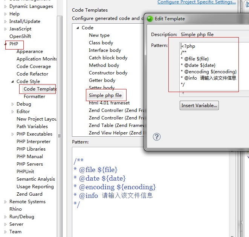
Task: Select the Zend View Helper template
Action: 116,133
